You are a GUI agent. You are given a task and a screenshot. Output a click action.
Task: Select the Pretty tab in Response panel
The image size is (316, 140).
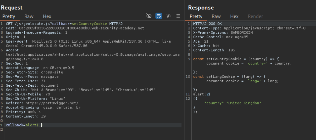(196, 16)
